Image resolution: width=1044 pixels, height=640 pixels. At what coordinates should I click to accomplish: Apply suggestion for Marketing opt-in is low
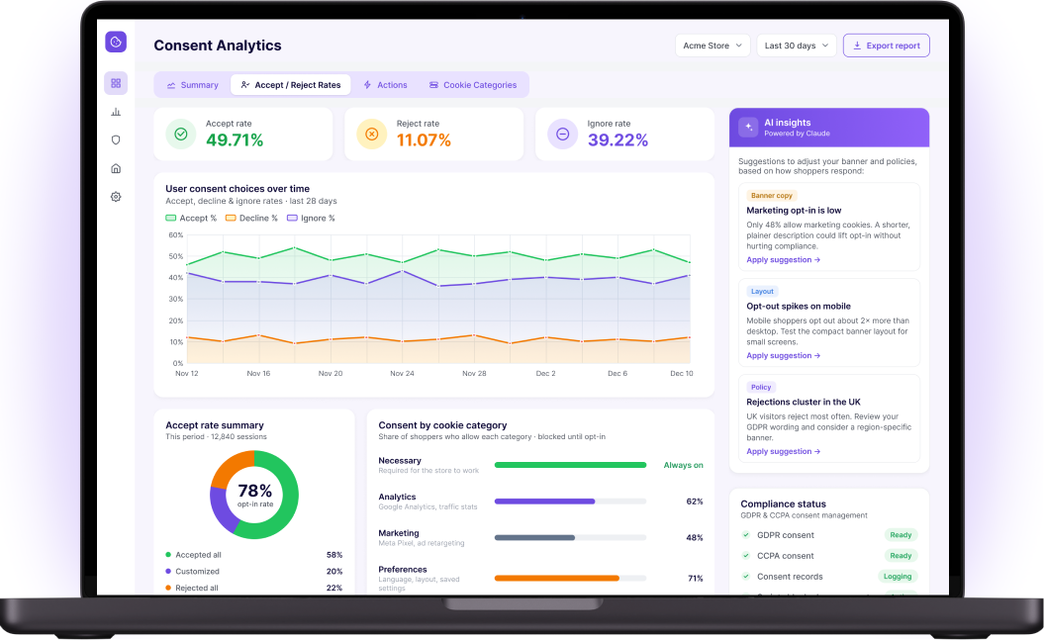coord(783,260)
